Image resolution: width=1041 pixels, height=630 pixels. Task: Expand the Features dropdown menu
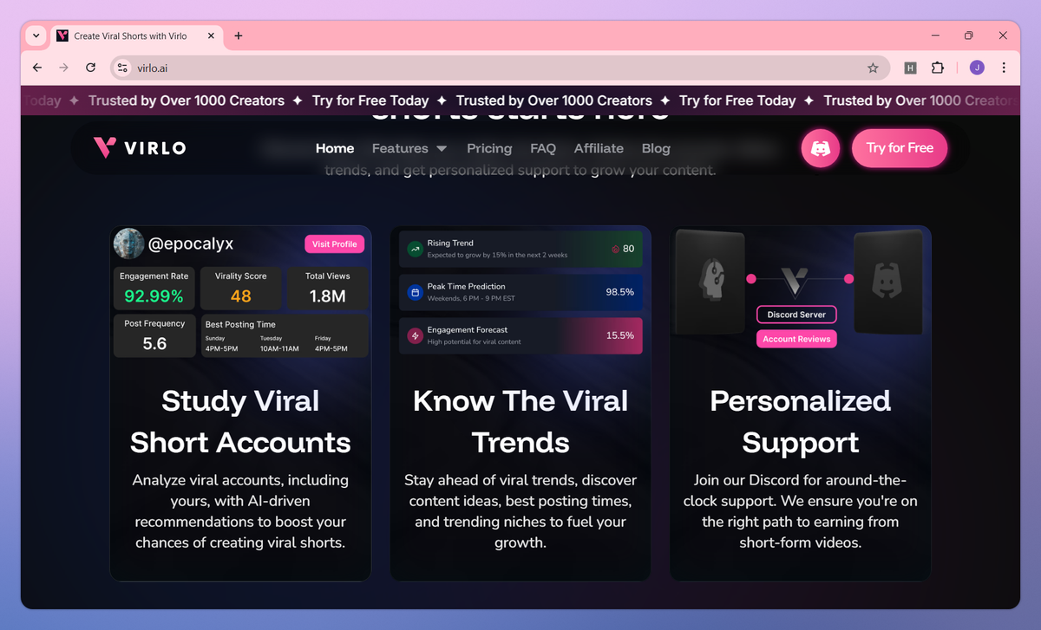pos(409,148)
